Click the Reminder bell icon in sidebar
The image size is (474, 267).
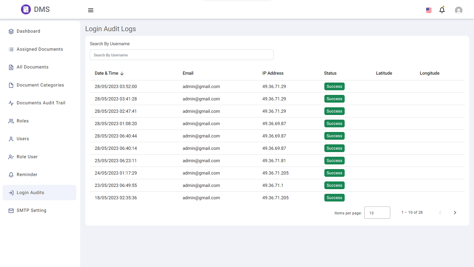pyautogui.click(x=11, y=175)
